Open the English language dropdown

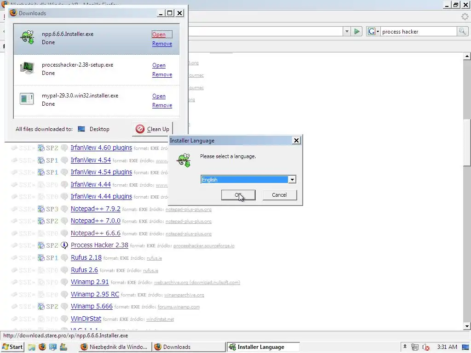pyautogui.click(x=292, y=180)
